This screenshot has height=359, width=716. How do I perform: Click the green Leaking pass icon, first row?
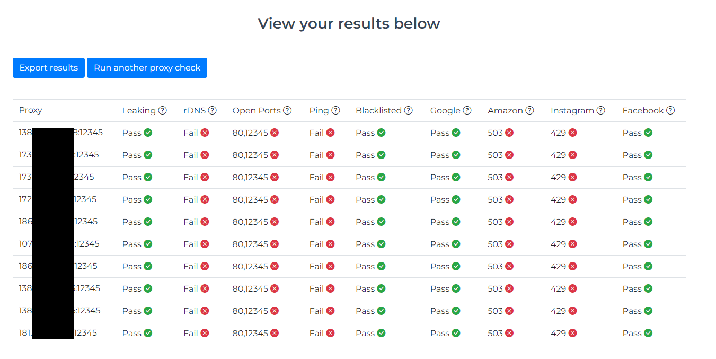(x=148, y=133)
